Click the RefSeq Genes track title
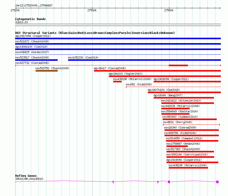Image resolution: width=228 pixels, height=196 pixels. [x=26, y=176]
